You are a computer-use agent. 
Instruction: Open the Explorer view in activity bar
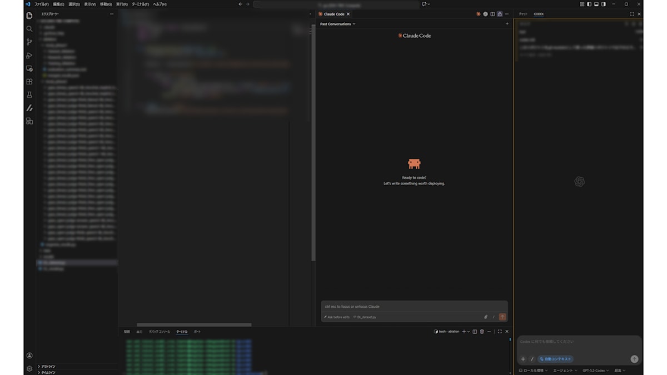(29, 16)
